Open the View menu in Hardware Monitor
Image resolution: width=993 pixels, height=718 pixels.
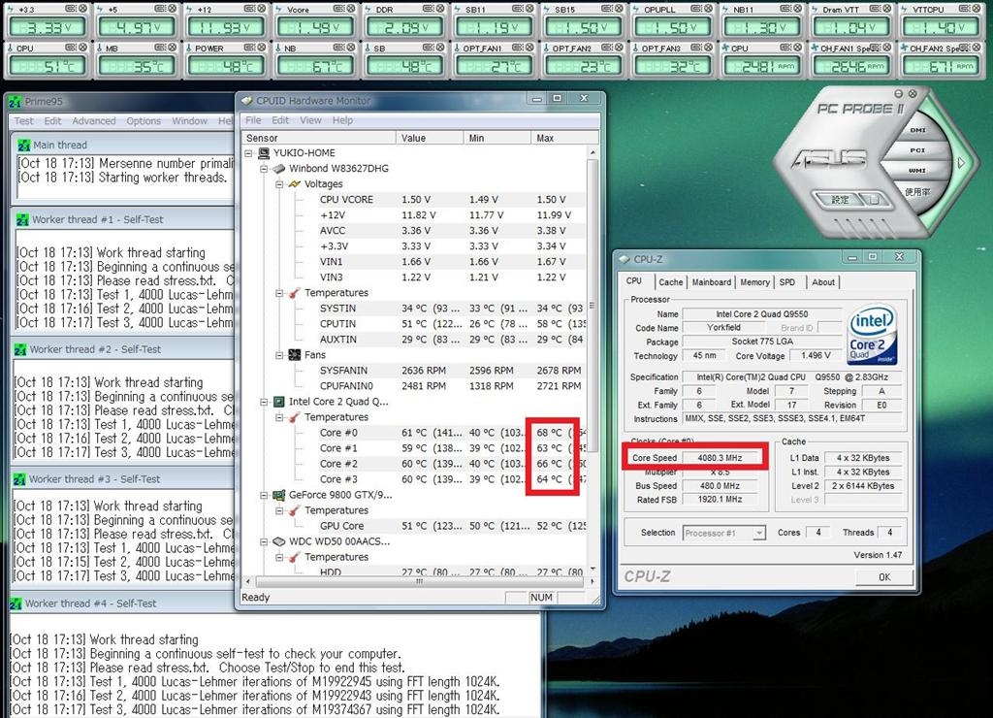click(310, 120)
